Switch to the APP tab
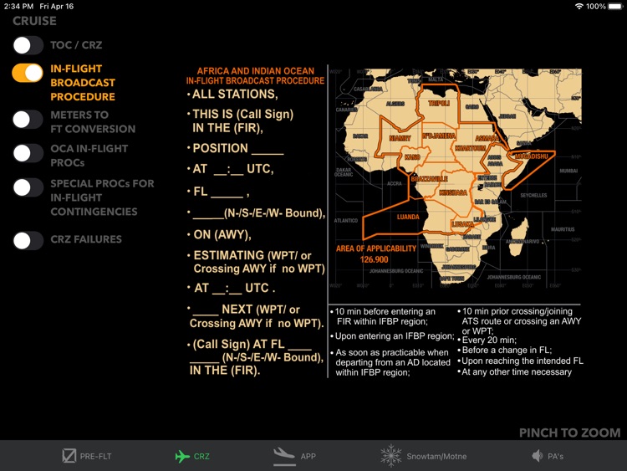Viewport: 627px width, 471px height. pyautogui.click(x=295, y=456)
